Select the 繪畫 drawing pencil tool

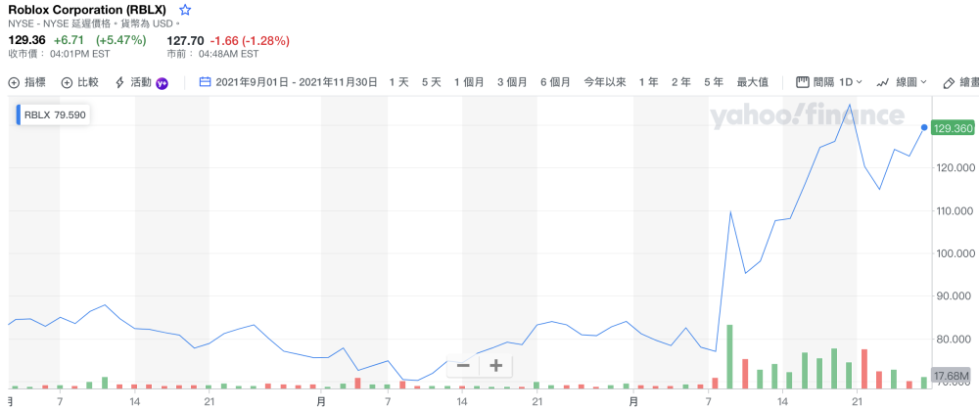[949, 82]
